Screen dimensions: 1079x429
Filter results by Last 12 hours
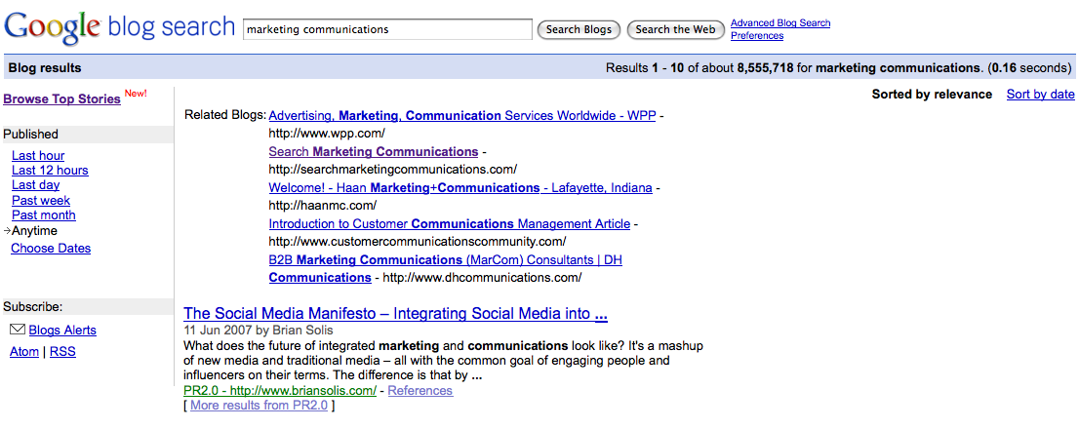[x=50, y=170]
